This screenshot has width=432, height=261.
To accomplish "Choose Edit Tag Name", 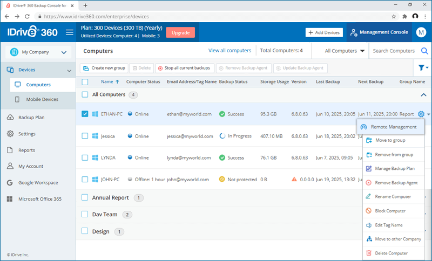I will point(394,225).
